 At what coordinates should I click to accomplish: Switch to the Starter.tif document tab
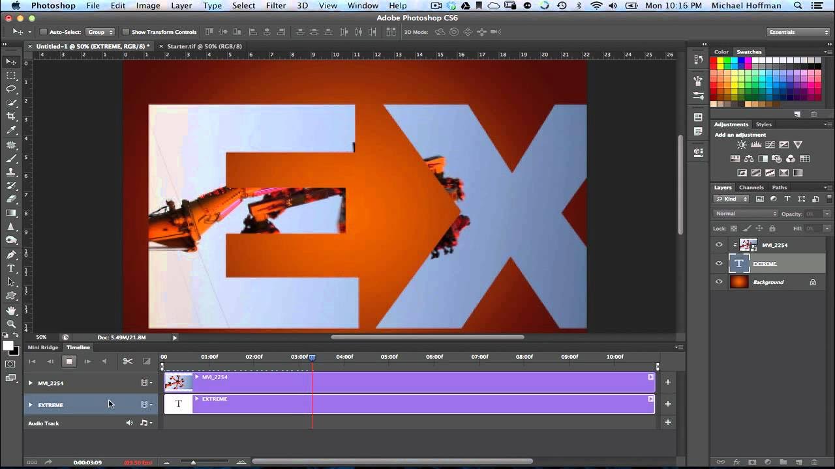tap(204, 46)
